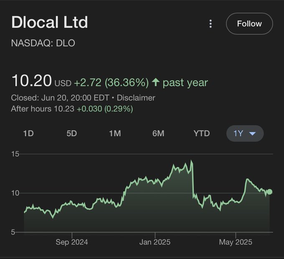Open the three-dot more options menu
This screenshot has width=284, height=259.
pos(210,24)
